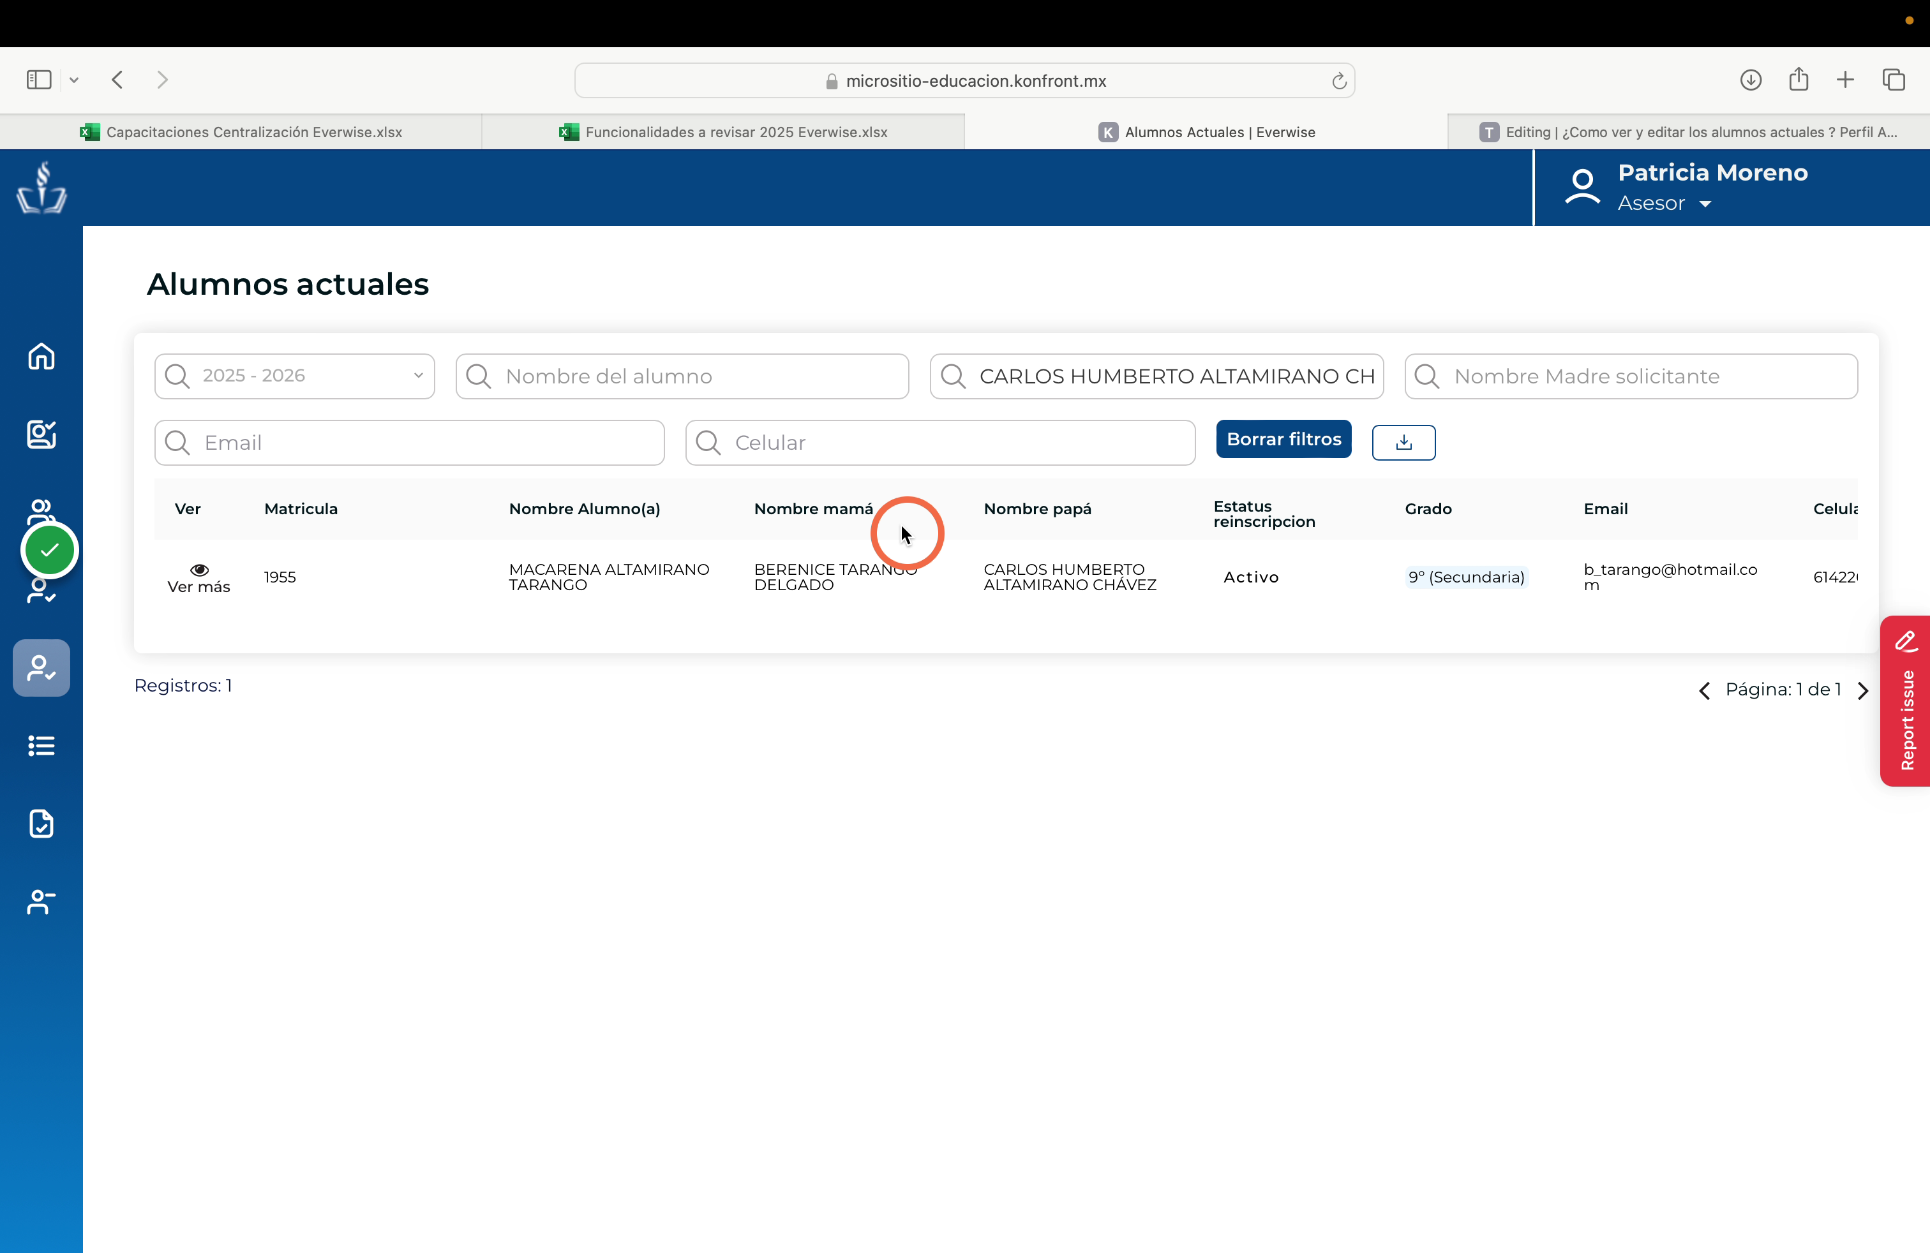Click the Activo status cell
The width and height of the screenshot is (1930, 1253).
pos(1250,577)
